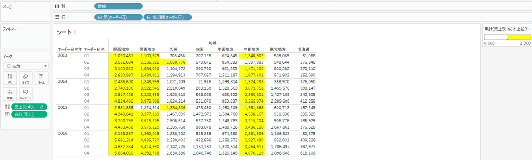532x160 pixels.
Task: Click the 2016 year row header
Action: 63,133
